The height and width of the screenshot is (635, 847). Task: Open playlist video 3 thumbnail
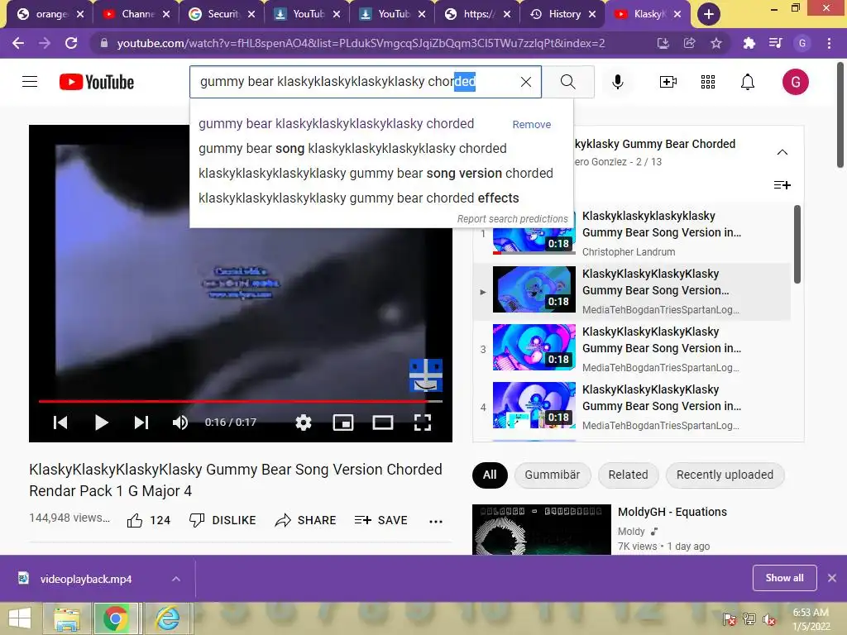pos(534,347)
